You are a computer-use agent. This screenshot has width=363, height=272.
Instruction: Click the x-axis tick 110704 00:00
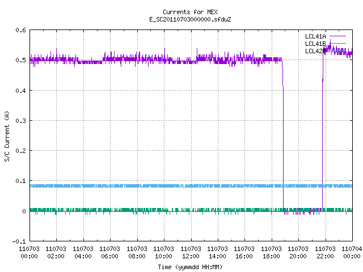(352, 253)
